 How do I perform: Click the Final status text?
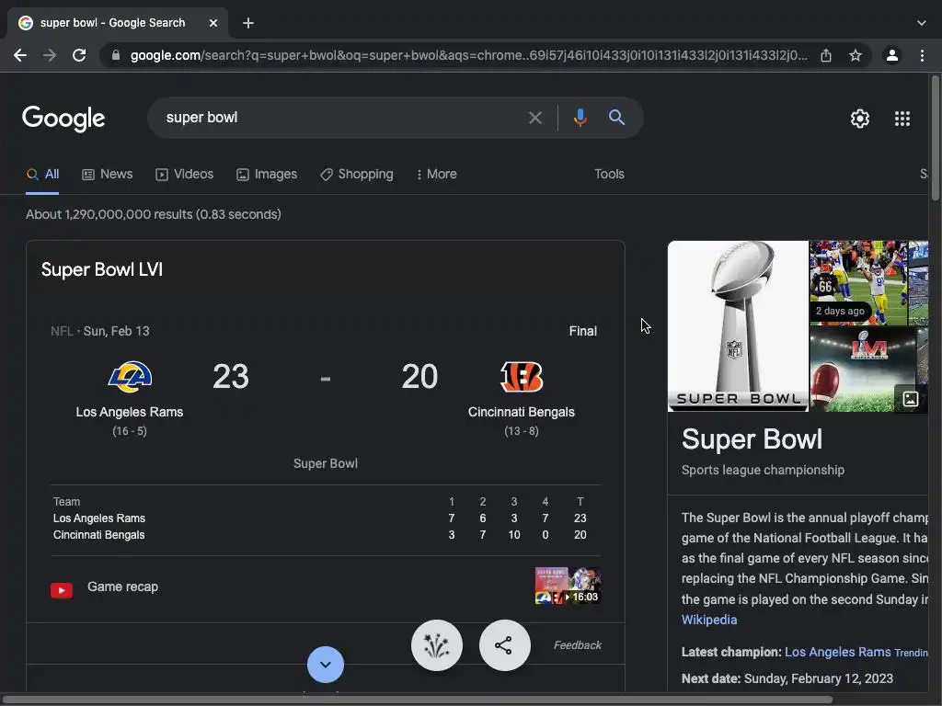click(582, 331)
